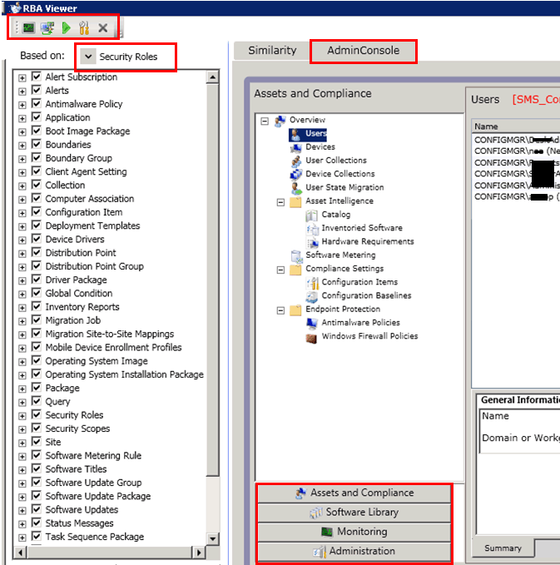Click the Name column header
This screenshot has width=560, height=565.
pos(516,126)
